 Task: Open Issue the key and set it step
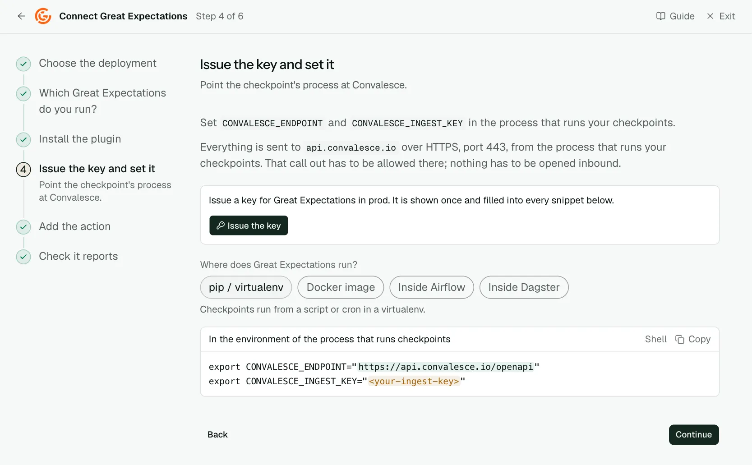click(97, 169)
